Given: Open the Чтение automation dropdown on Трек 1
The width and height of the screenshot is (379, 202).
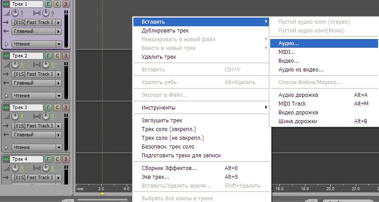Looking at the screenshot, I should coord(36,44).
